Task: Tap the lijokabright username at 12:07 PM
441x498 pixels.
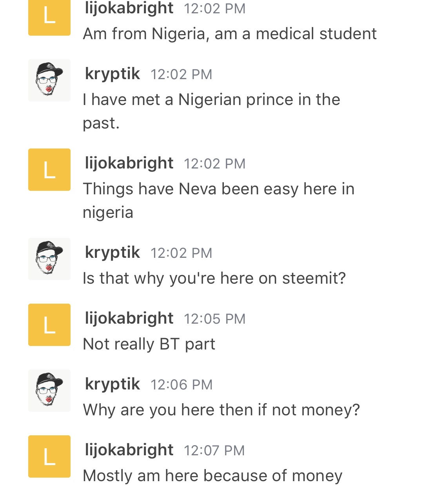Action: (129, 450)
